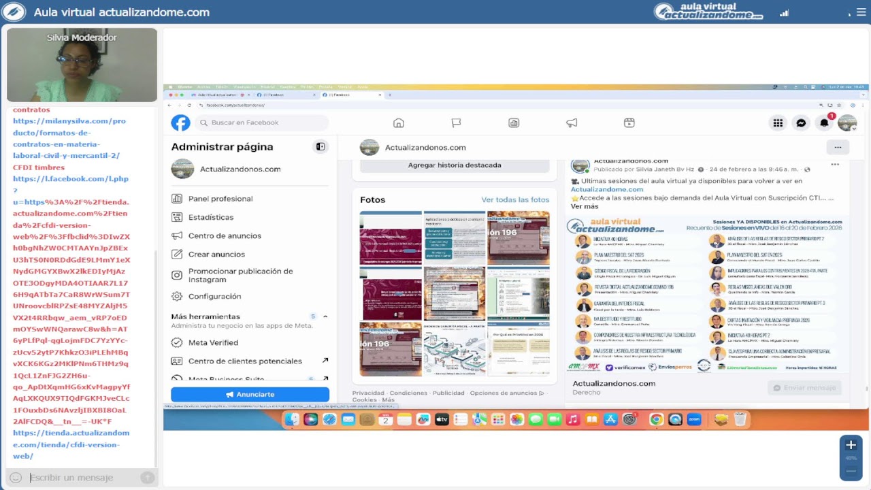Open the Trash in the Dock
Screen dimensions: 871x490
click(740, 420)
